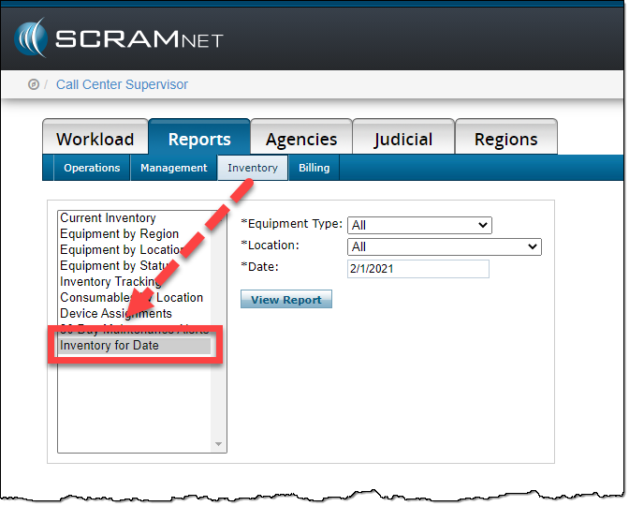Switch to the Regions tab
Image resolution: width=629 pixels, height=506 pixels.
pyautogui.click(x=505, y=139)
